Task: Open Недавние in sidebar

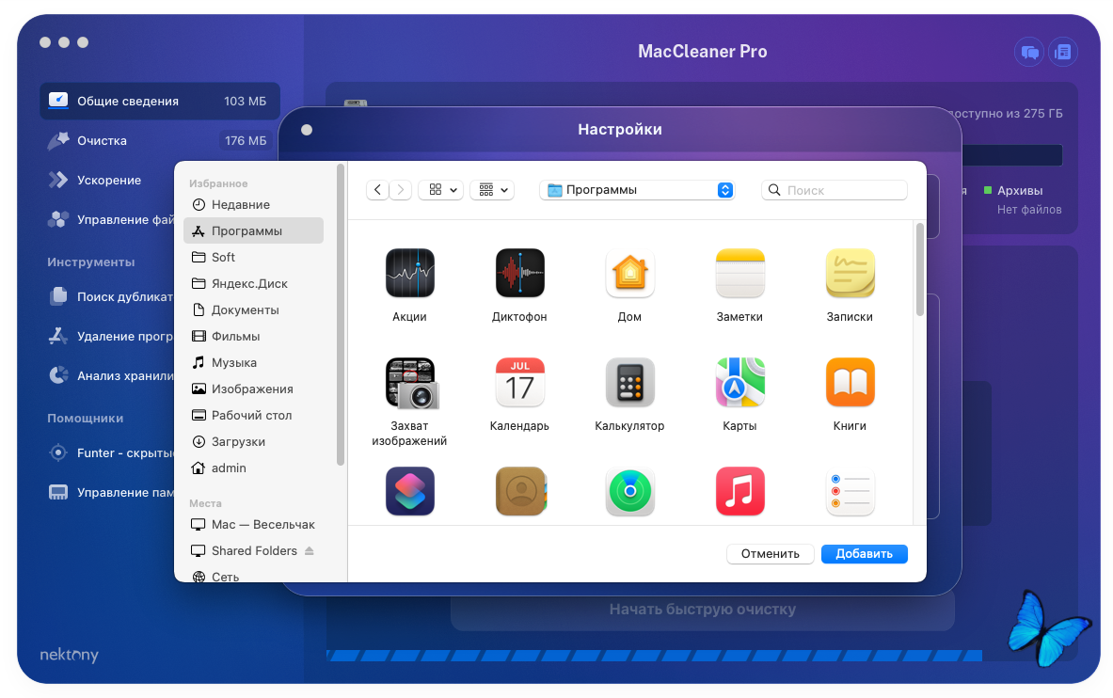Action: 253,204
